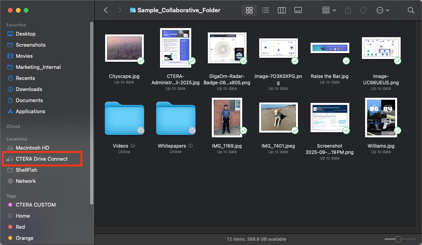Click cloud download icon beside Whitepapers name
422x245 pixels.
click(190, 146)
